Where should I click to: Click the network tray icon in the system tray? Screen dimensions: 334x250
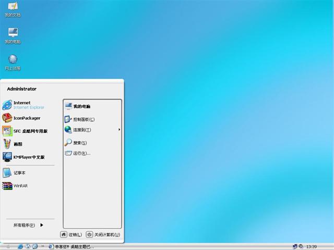tap(295, 246)
